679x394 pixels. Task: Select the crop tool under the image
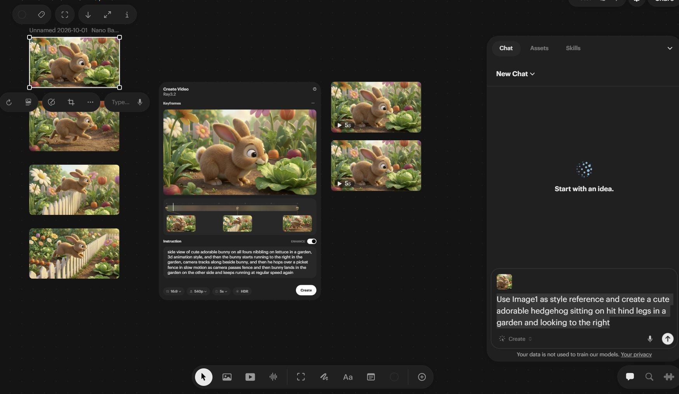tap(71, 102)
